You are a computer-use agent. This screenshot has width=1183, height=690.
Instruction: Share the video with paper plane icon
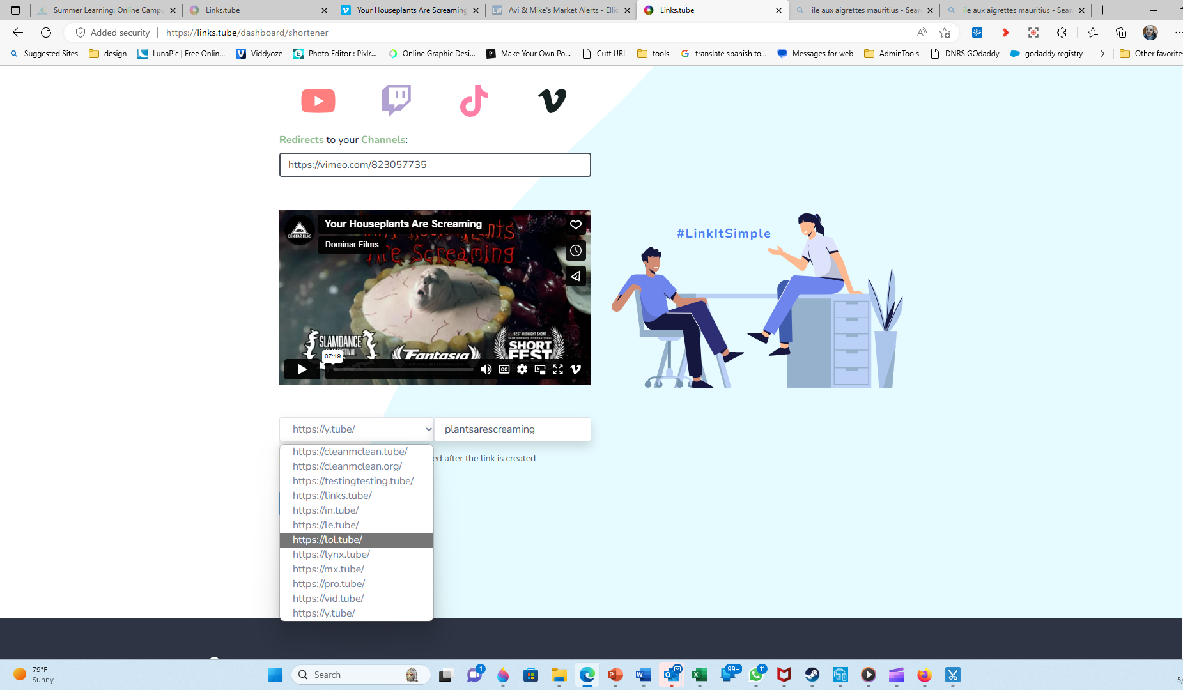pos(576,276)
